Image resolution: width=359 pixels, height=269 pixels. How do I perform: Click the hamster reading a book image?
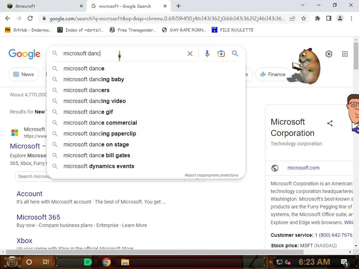coord(305,66)
